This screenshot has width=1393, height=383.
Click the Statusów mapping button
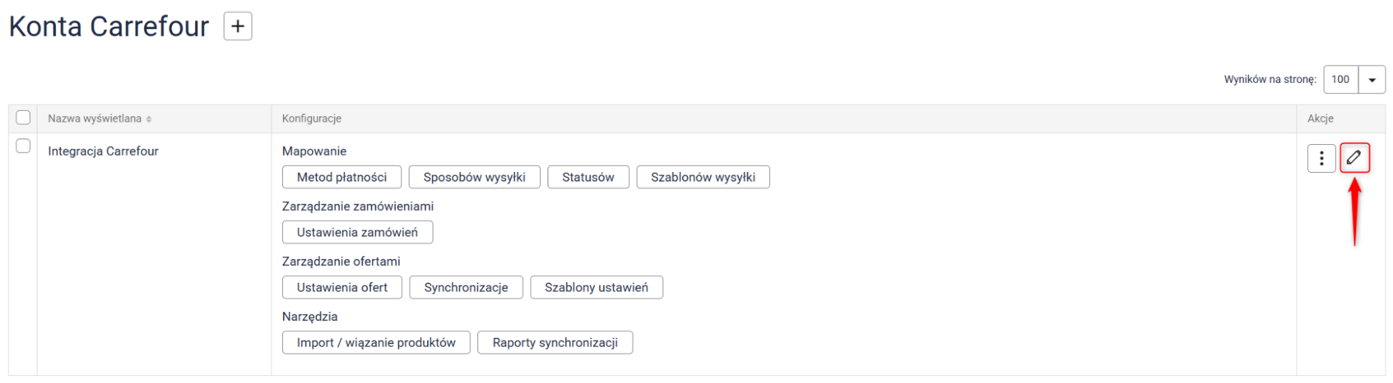[x=588, y=177]
